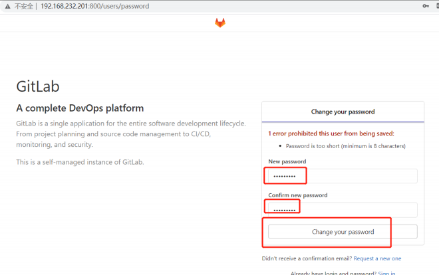This screenshot has height=275, width=439.
Task: Click the New password label
Action: point(287,161)
